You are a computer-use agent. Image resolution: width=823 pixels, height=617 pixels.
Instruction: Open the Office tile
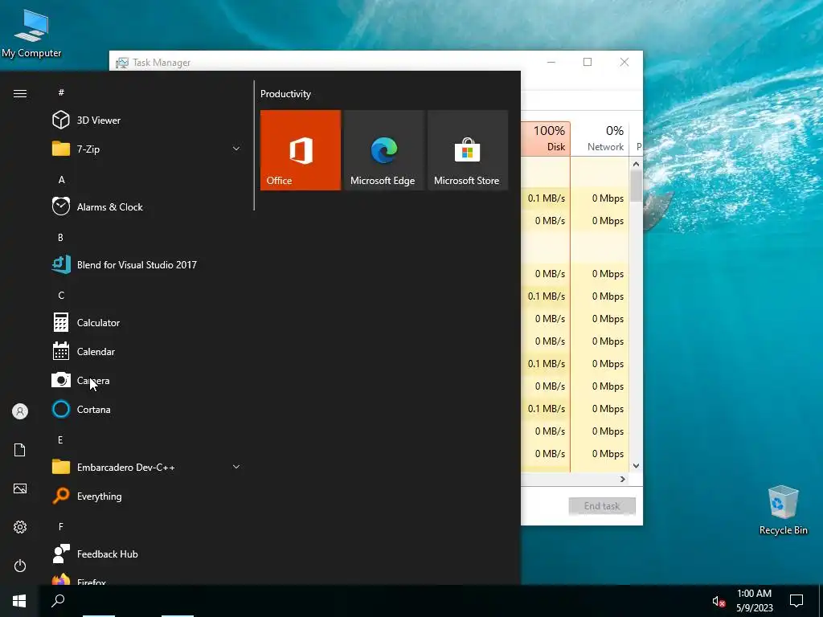(x=301, y=150)
